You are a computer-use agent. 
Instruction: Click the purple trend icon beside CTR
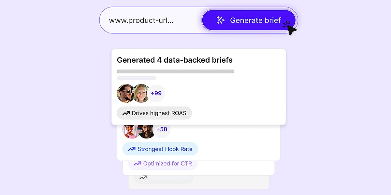point(137,163)
